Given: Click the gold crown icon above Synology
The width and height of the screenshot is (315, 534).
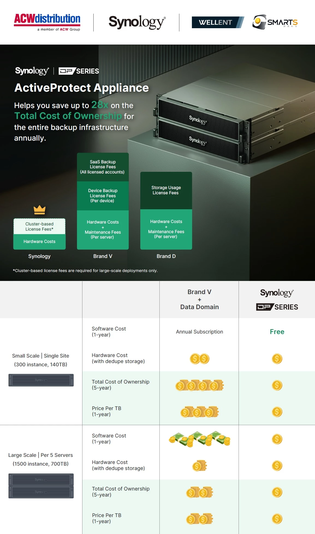Looking at the screenshot, I should [40, 210].
